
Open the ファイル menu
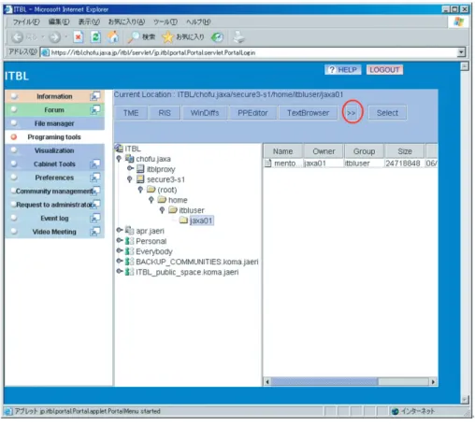26,21
